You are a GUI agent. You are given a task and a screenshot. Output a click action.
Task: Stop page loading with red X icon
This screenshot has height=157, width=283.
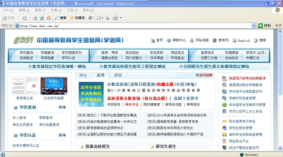35,18
